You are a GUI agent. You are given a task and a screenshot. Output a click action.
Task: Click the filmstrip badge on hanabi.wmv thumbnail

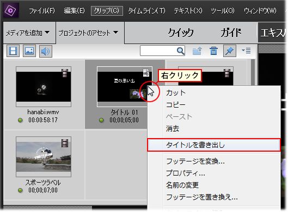pyautogui.click(x=65, y=73)
